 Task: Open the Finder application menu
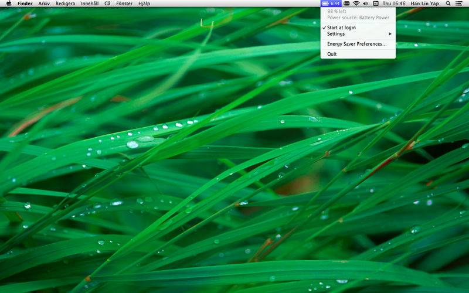(25, 4)
